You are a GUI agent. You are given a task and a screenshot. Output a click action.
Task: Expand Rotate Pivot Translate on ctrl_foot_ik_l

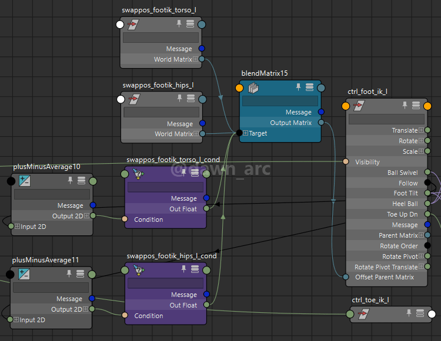tap(421, 267)
